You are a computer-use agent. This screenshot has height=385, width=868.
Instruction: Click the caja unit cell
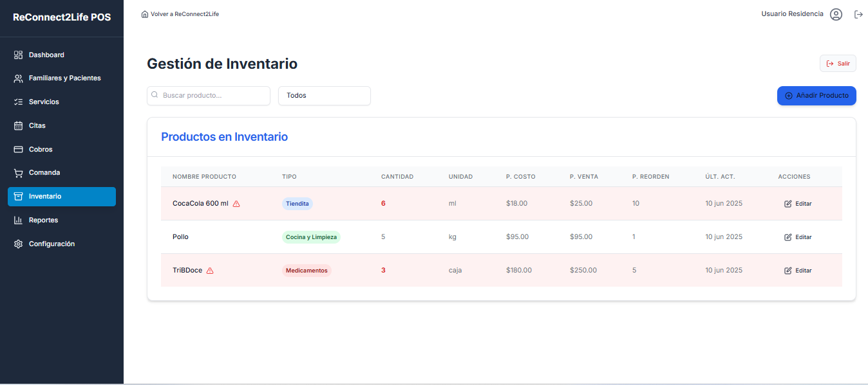coord(455,271)
